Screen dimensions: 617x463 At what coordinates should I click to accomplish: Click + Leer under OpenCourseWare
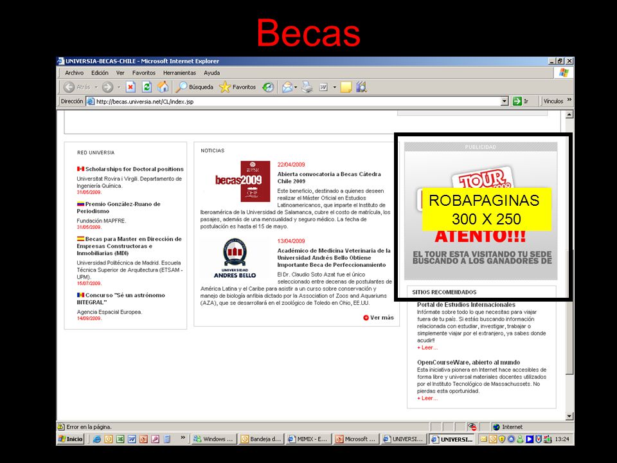(x=427, y=398)
